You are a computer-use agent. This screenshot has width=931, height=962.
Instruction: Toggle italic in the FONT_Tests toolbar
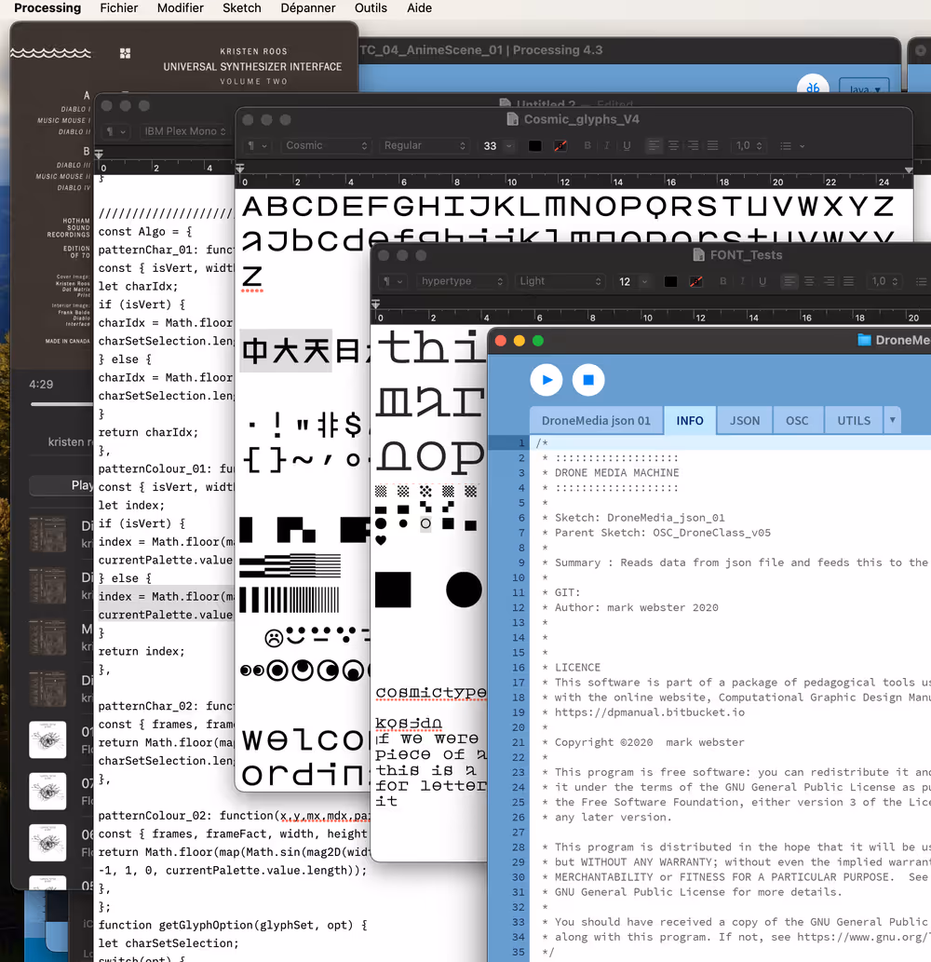point(742,281)
